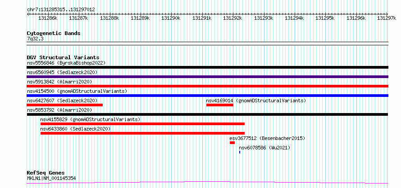The image size is (401, 188).
Task: Click the magenta MKLN1 gene track line
Action: pyautogui.click(x=207, y=183)
